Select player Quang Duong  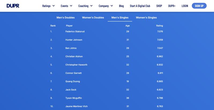click(x=73, y=81)
